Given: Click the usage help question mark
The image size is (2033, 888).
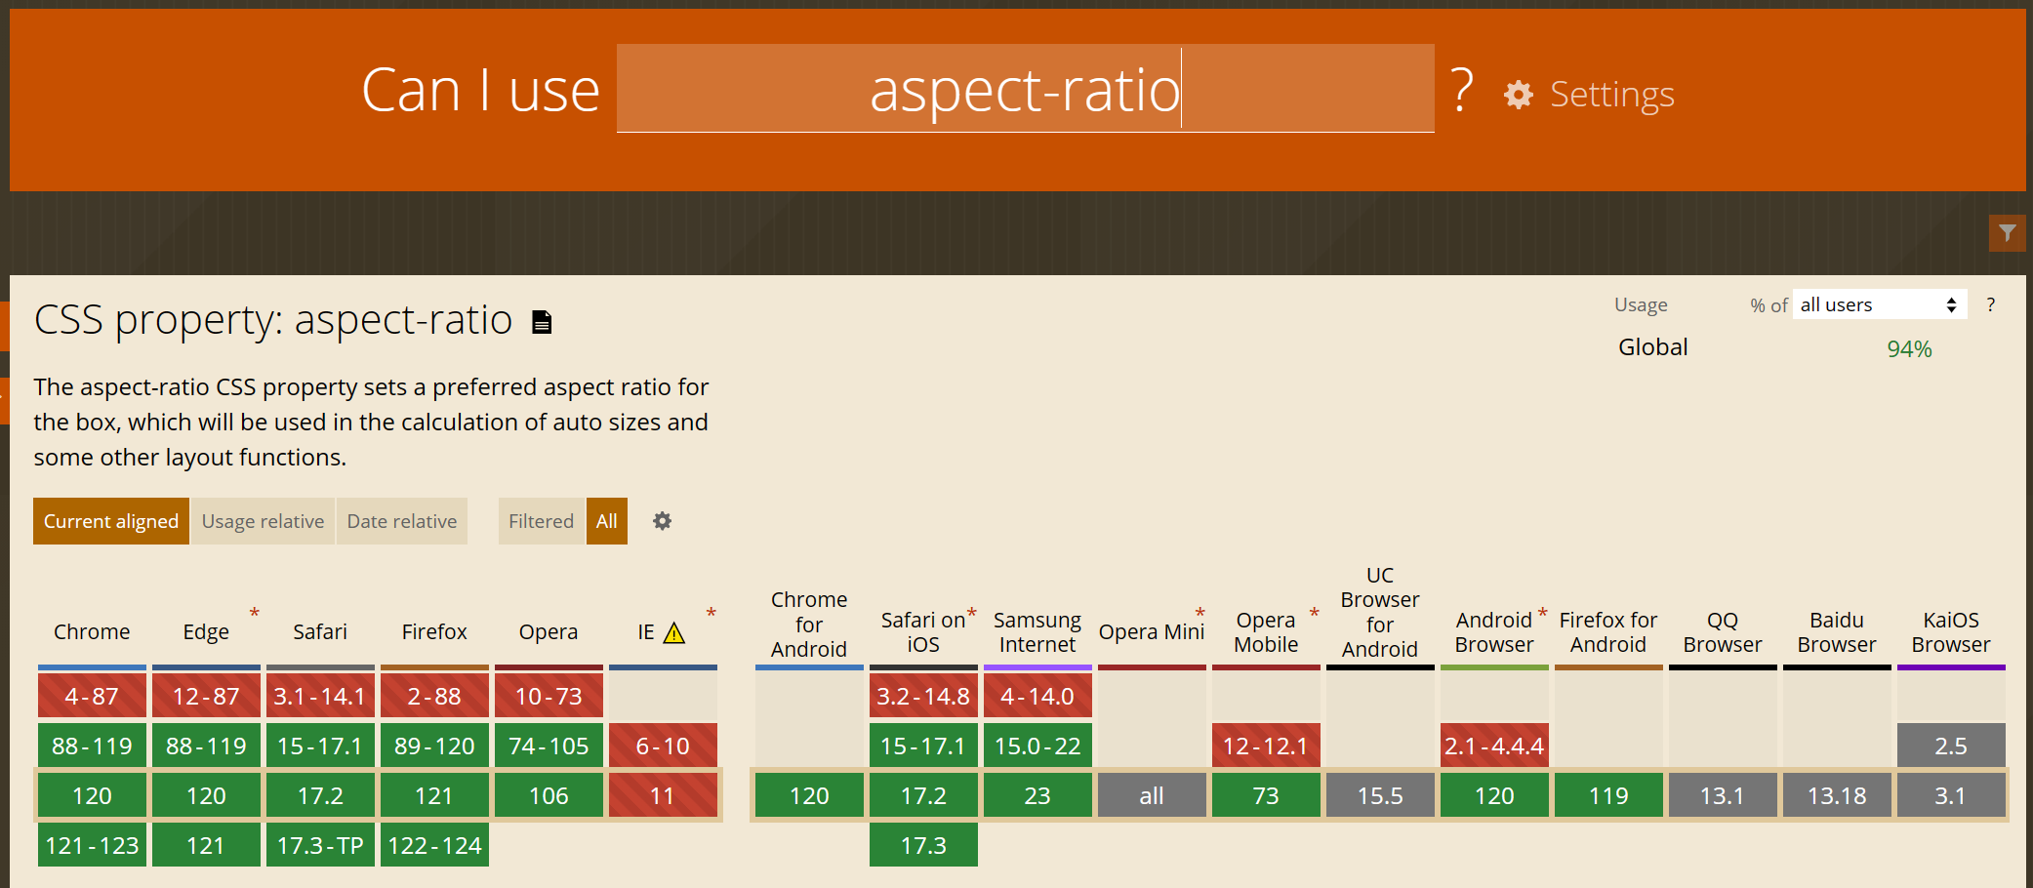Looking at the screenshot, I should [1991, 305].
